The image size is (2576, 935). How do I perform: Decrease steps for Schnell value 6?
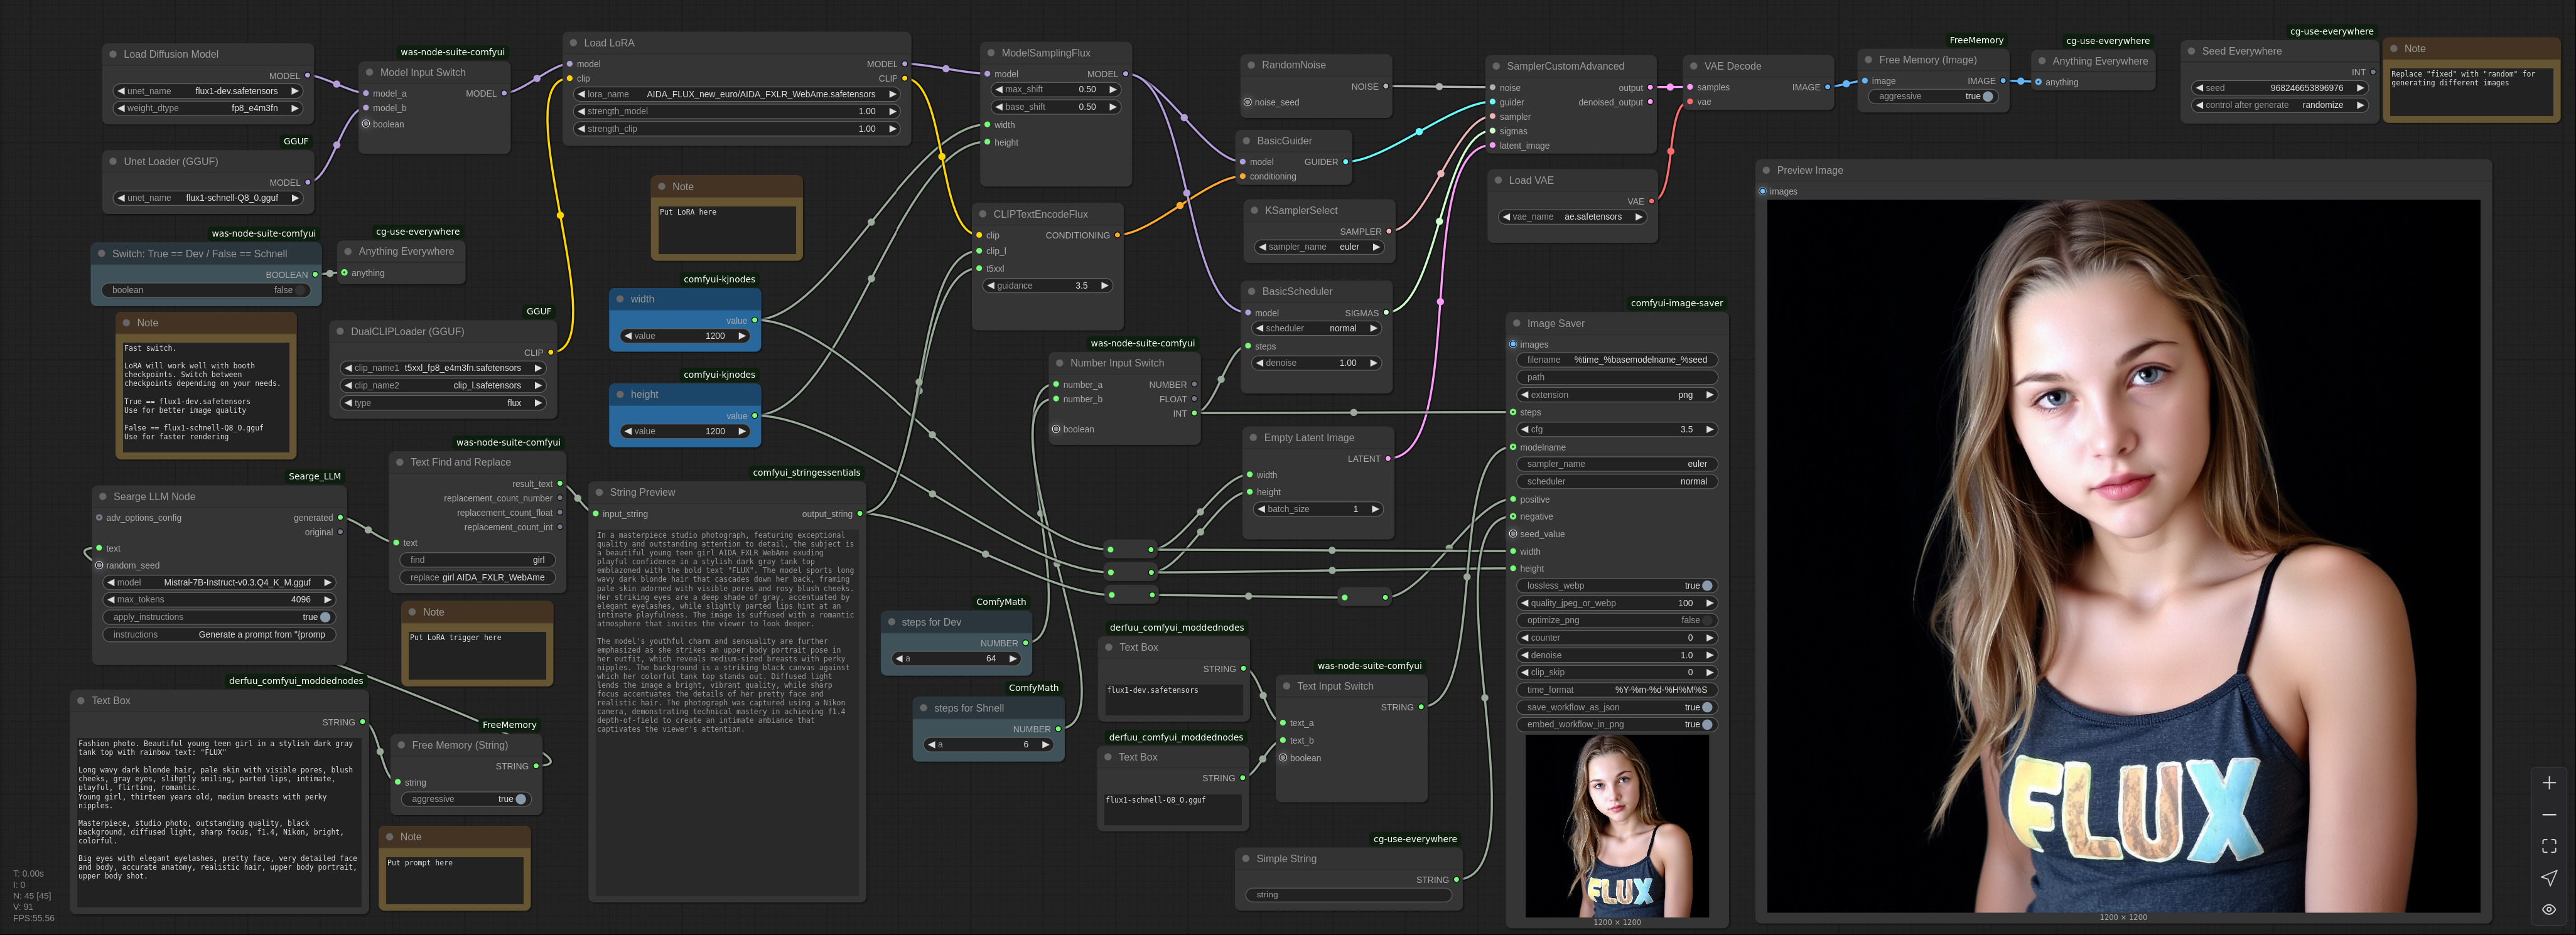[931, 744]
